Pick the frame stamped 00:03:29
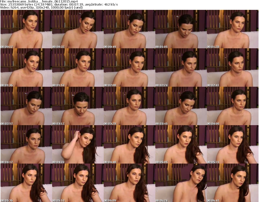 129,106
